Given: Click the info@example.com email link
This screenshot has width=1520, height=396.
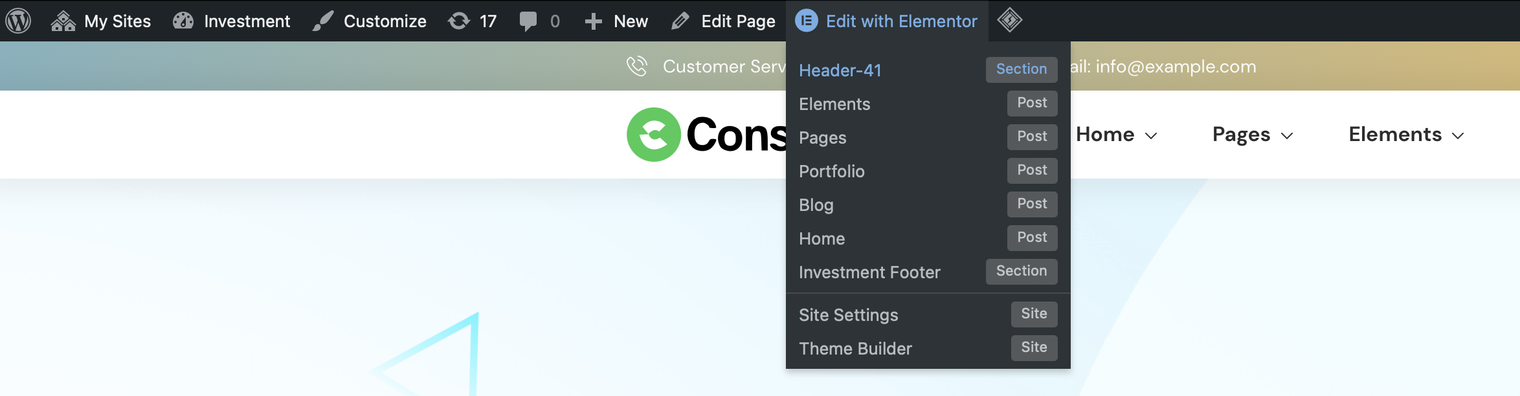Looking at the screenshot, I should click(1176, 67).
